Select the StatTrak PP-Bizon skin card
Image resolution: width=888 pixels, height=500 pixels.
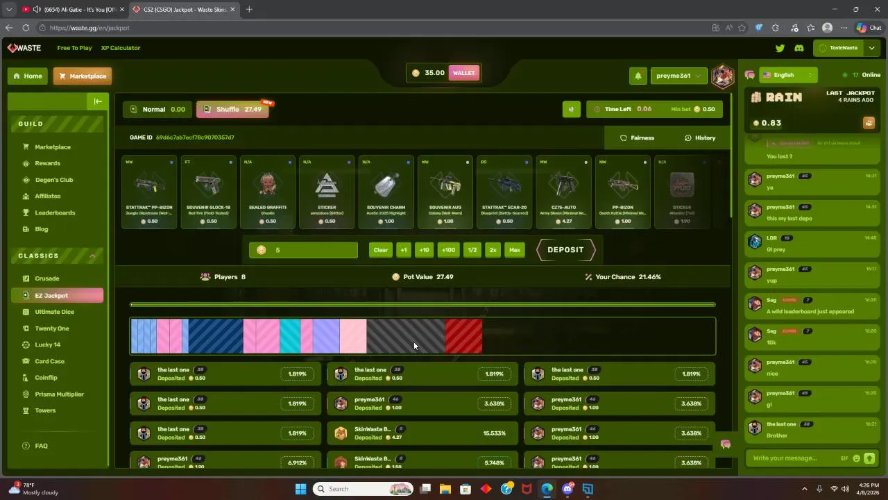pos(149,192)
